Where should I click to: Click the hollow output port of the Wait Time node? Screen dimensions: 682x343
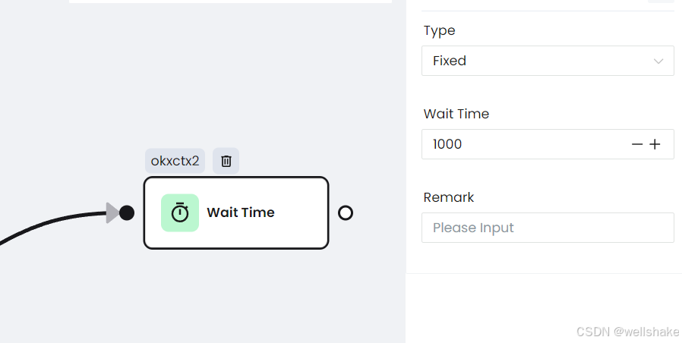(346, 212)
